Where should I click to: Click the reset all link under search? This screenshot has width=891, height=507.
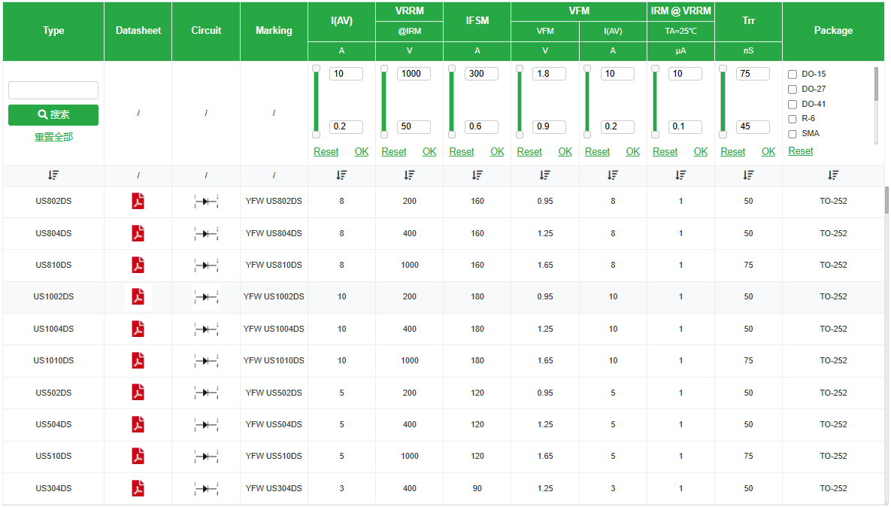pos(53,137)
